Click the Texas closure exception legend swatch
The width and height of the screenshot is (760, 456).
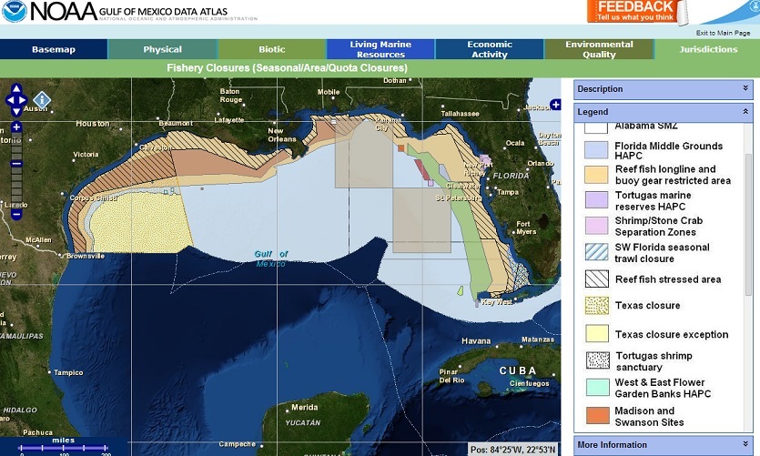pyautogui.click(x=596, y=334)
